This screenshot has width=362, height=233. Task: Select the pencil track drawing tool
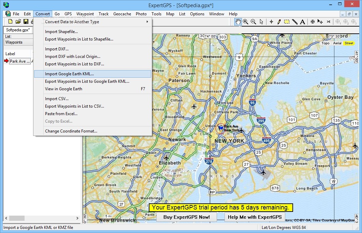coord(279,22)
